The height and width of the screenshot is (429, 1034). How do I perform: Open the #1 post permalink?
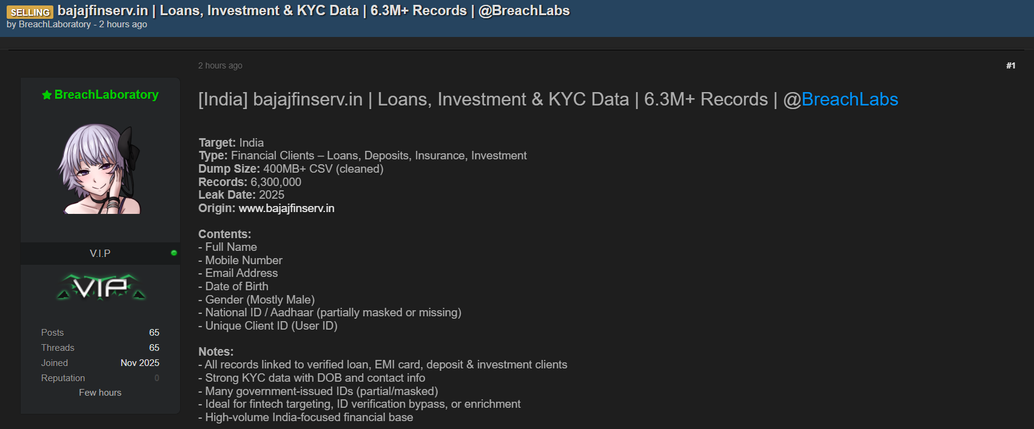[1010, 65]
